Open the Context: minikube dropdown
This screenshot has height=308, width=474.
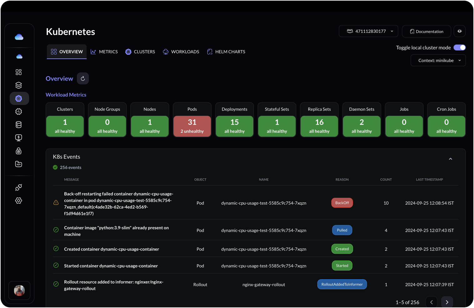pos(438,60)
